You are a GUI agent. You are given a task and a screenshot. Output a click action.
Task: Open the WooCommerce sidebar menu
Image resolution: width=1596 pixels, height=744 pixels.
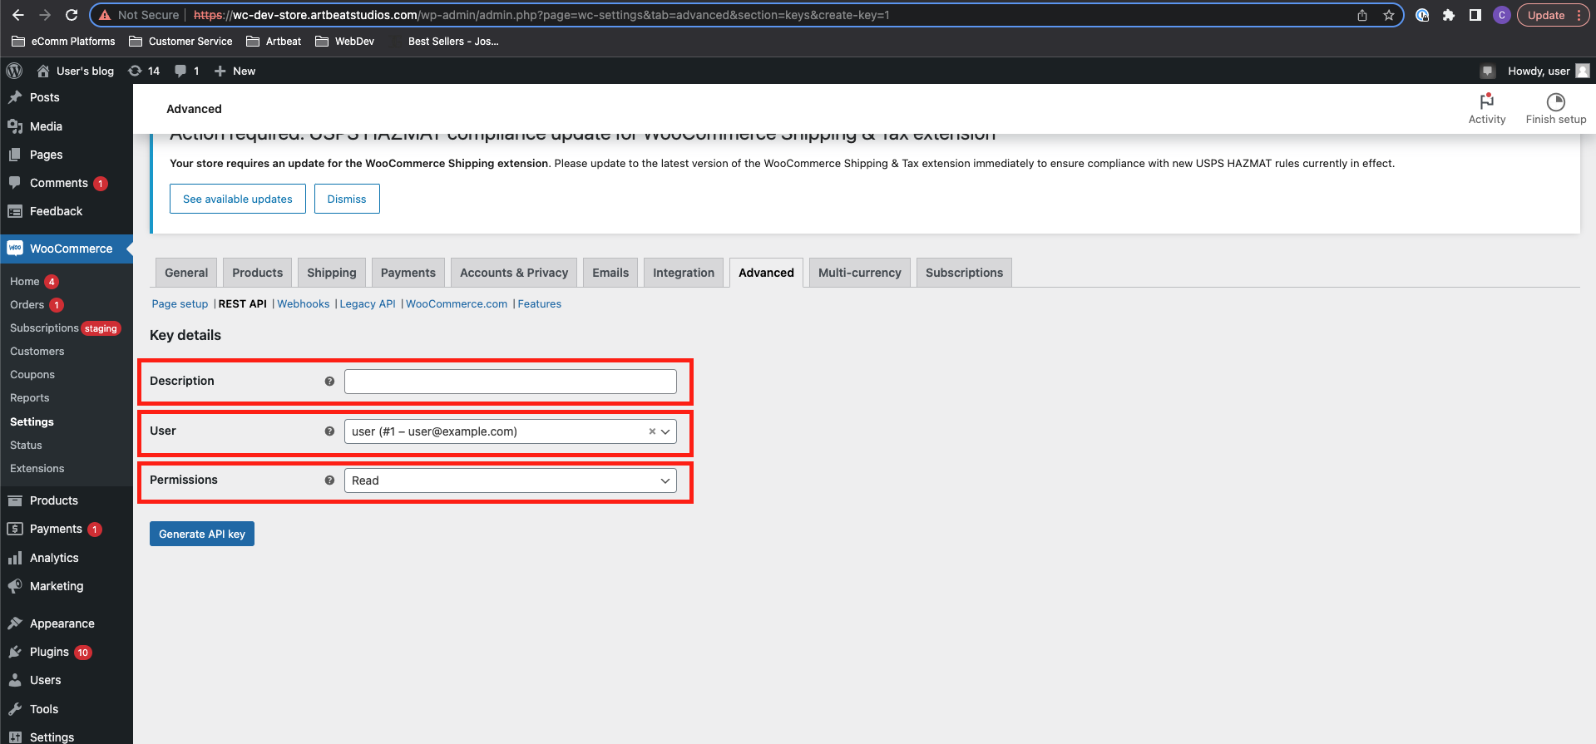point(67,249)
